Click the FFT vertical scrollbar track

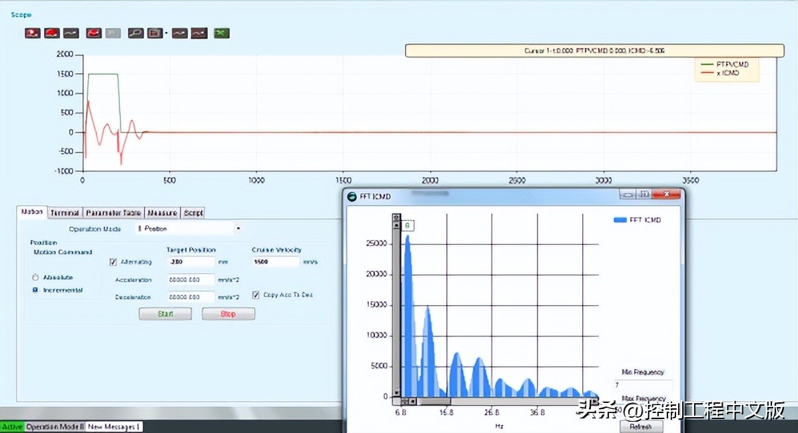[396, 310]
